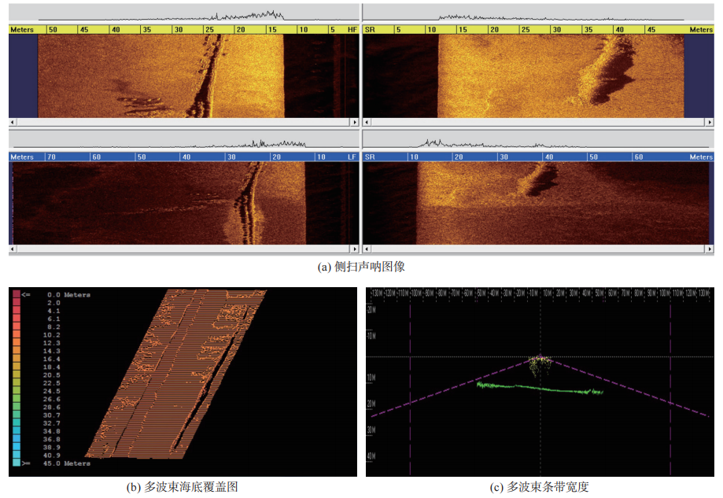Click the caption (a) 侧扫声呐图像
This screenshot has width=723, height=498.
click(361, 267)
